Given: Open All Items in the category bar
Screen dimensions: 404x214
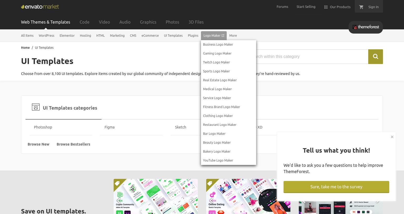Looking at the screenshot, I should click(x=27, y=35).
